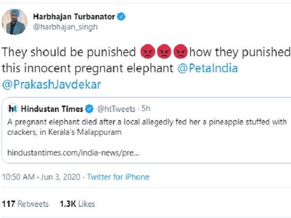The height and width of the screenshot is (218, 291).
Task: Click verified badge beside Harbhajan Turbanator
Action: (x=121, y=16)
